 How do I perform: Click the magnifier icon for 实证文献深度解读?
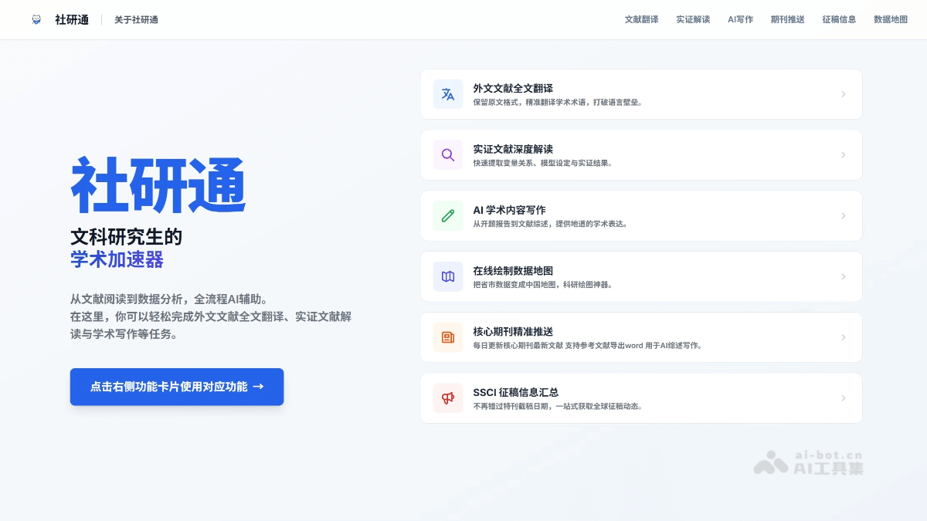448,154
